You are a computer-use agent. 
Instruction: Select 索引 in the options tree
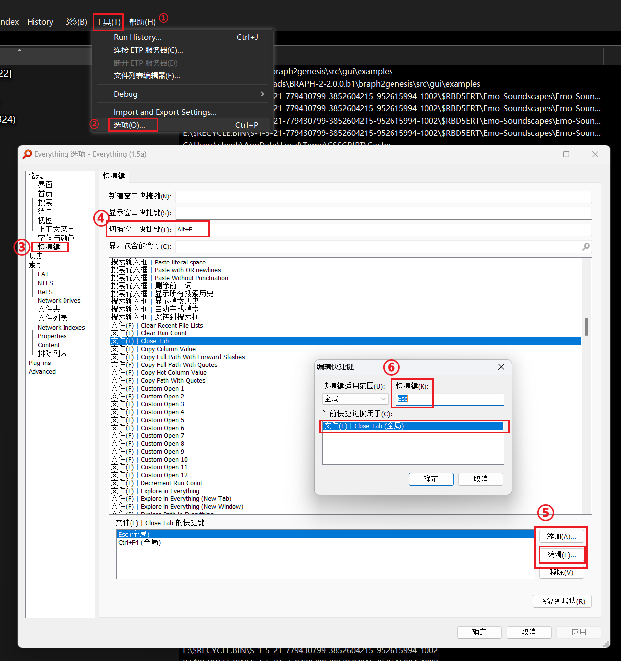click(36, 264)
